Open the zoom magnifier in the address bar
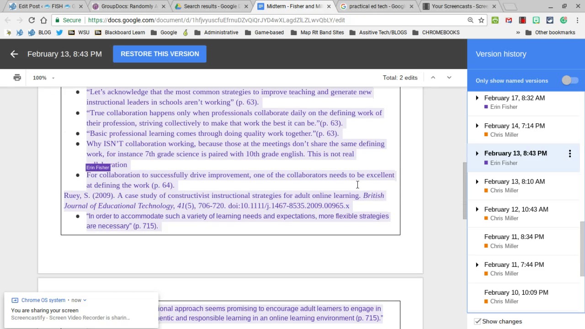The height and width of the screenshot is (329, 585). pyautogui.click(x=470, y=20)
